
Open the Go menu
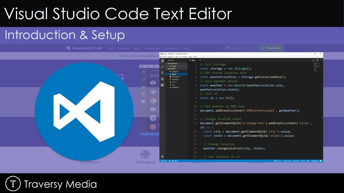tap(181, 57)
